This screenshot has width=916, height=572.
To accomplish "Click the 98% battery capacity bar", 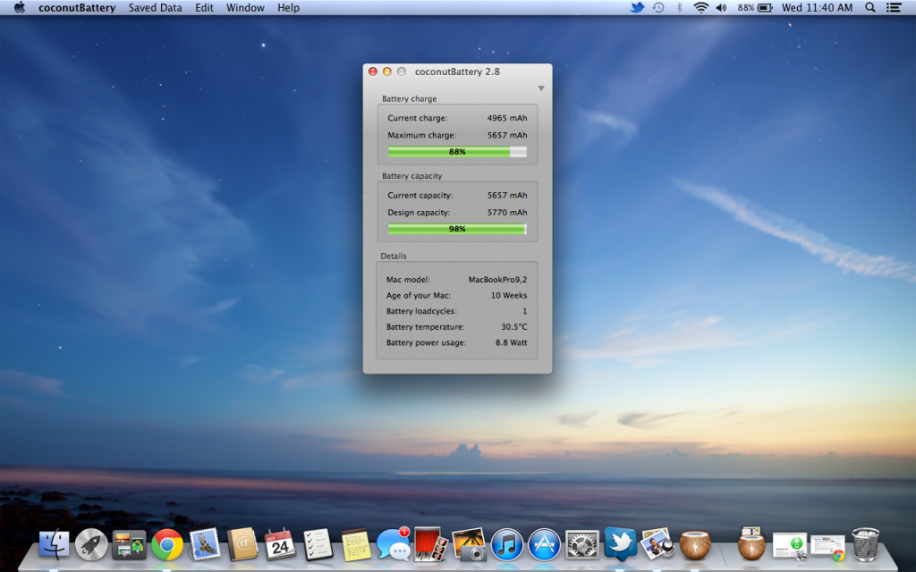I will 457,229.
